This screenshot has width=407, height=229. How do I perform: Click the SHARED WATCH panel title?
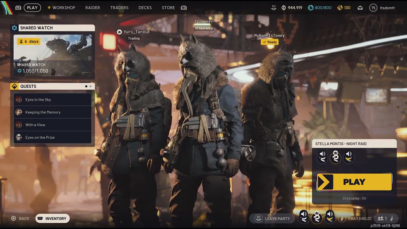click(x=37, y=28)
